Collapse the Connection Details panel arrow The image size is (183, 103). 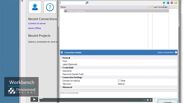pos(62,53)
